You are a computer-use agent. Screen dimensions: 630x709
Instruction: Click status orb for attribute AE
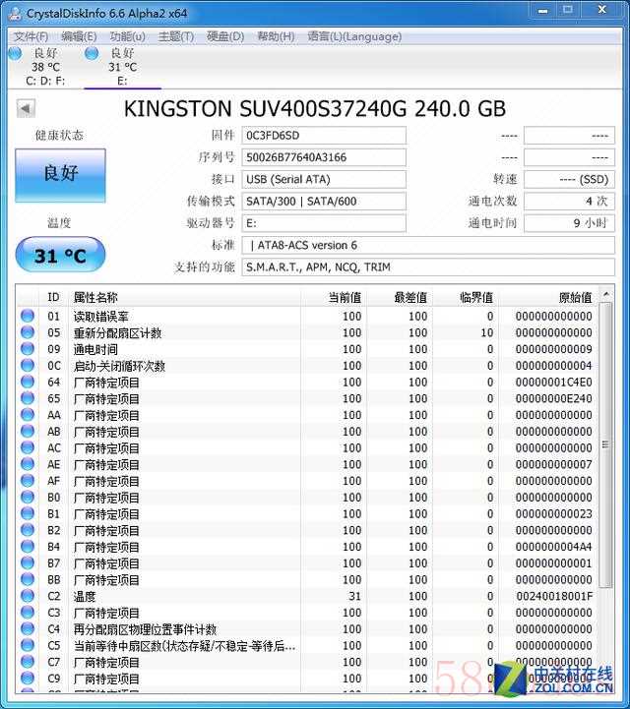(x=28, y=464)
